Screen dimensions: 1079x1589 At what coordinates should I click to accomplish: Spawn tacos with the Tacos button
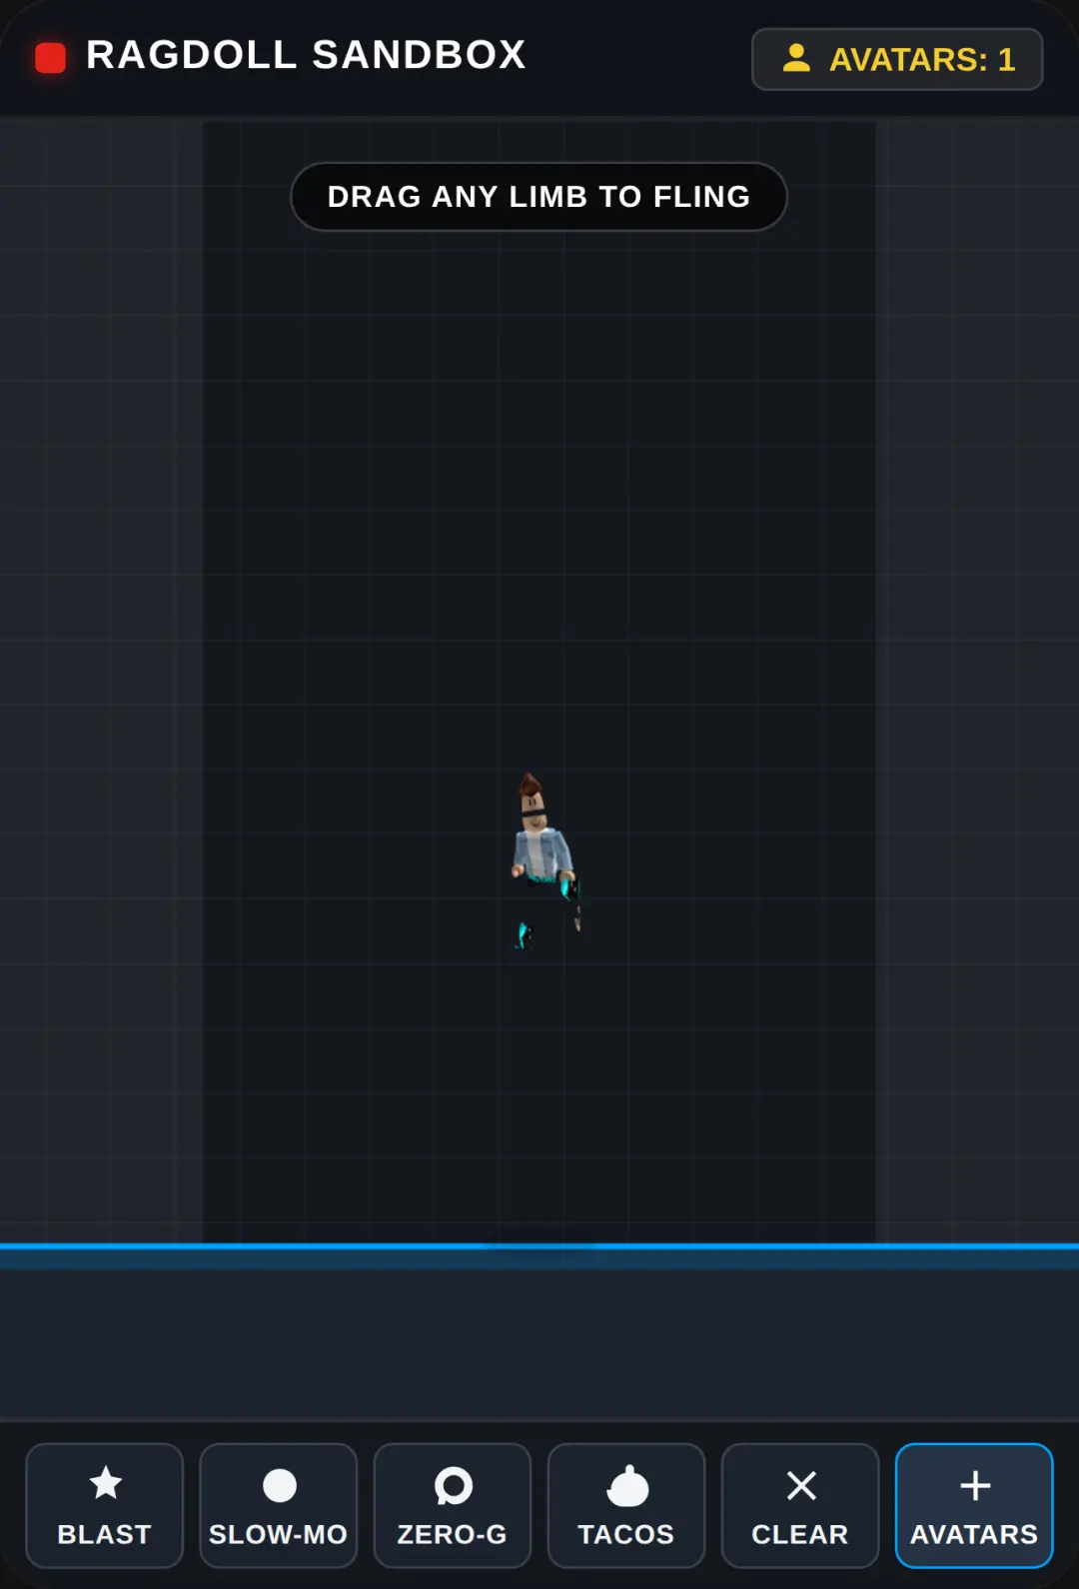(x=626, y=1505)
